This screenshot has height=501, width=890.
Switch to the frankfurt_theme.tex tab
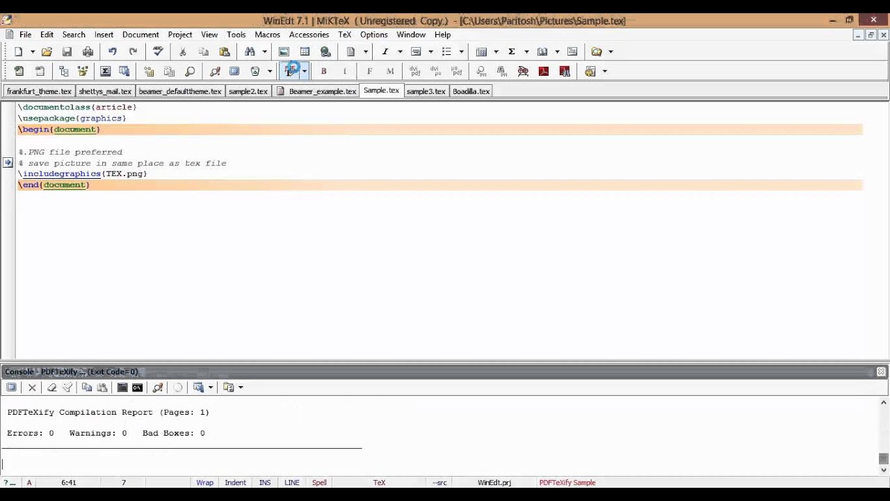point(39,91)
